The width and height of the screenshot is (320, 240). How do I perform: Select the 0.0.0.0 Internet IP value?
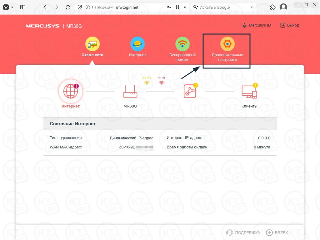(264, 138)
